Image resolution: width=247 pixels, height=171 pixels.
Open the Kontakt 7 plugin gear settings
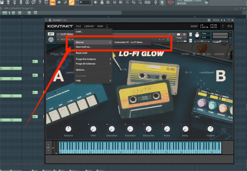click(50, 20)
